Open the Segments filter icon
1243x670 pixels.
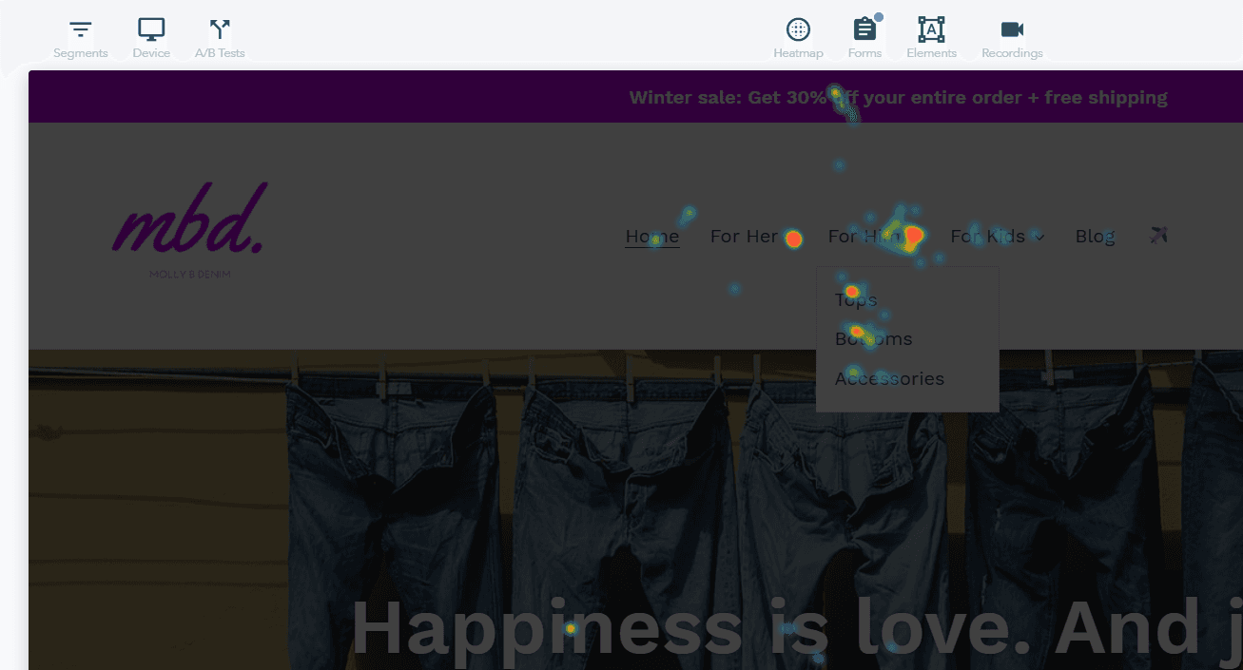[x=81, y=29]
